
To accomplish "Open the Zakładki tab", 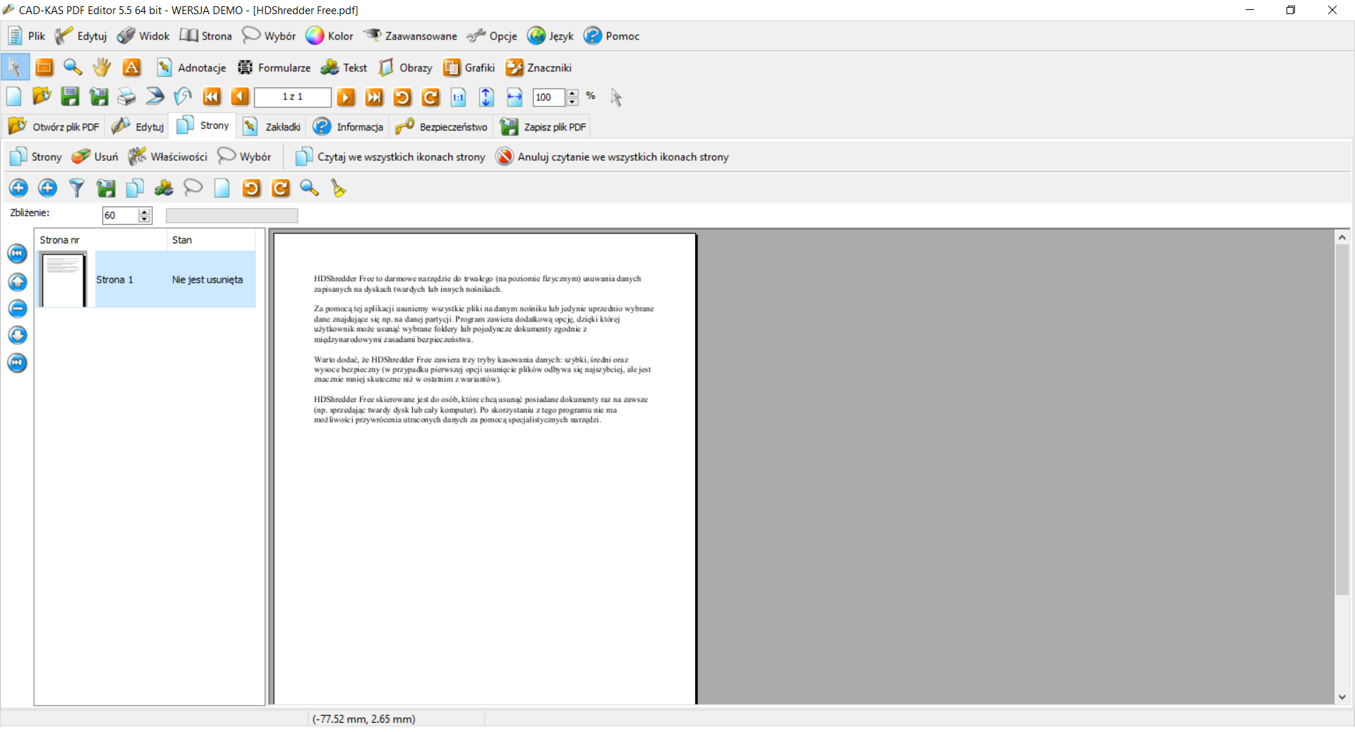I will click(x=272, y=127).
